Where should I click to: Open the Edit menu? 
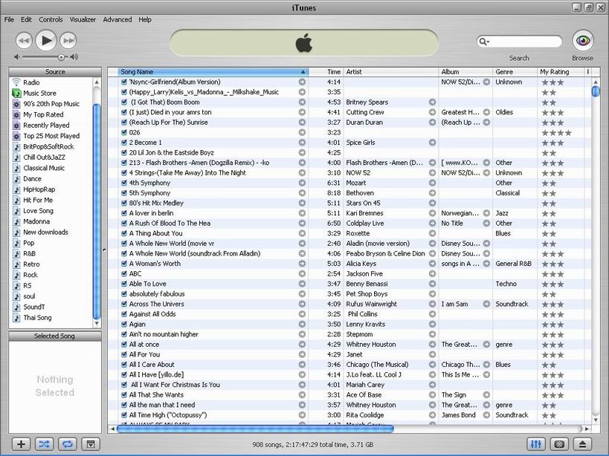pyautogui.click(x=27, y=19)
